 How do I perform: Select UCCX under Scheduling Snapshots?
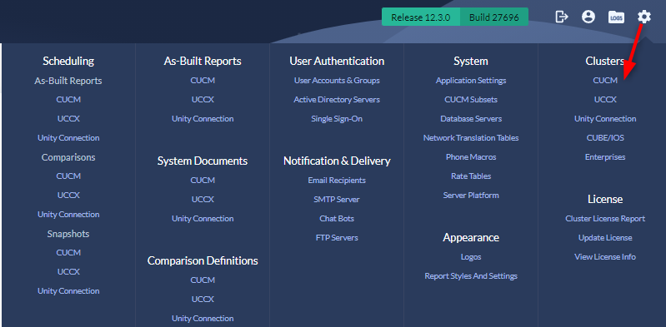coord(68,271)
